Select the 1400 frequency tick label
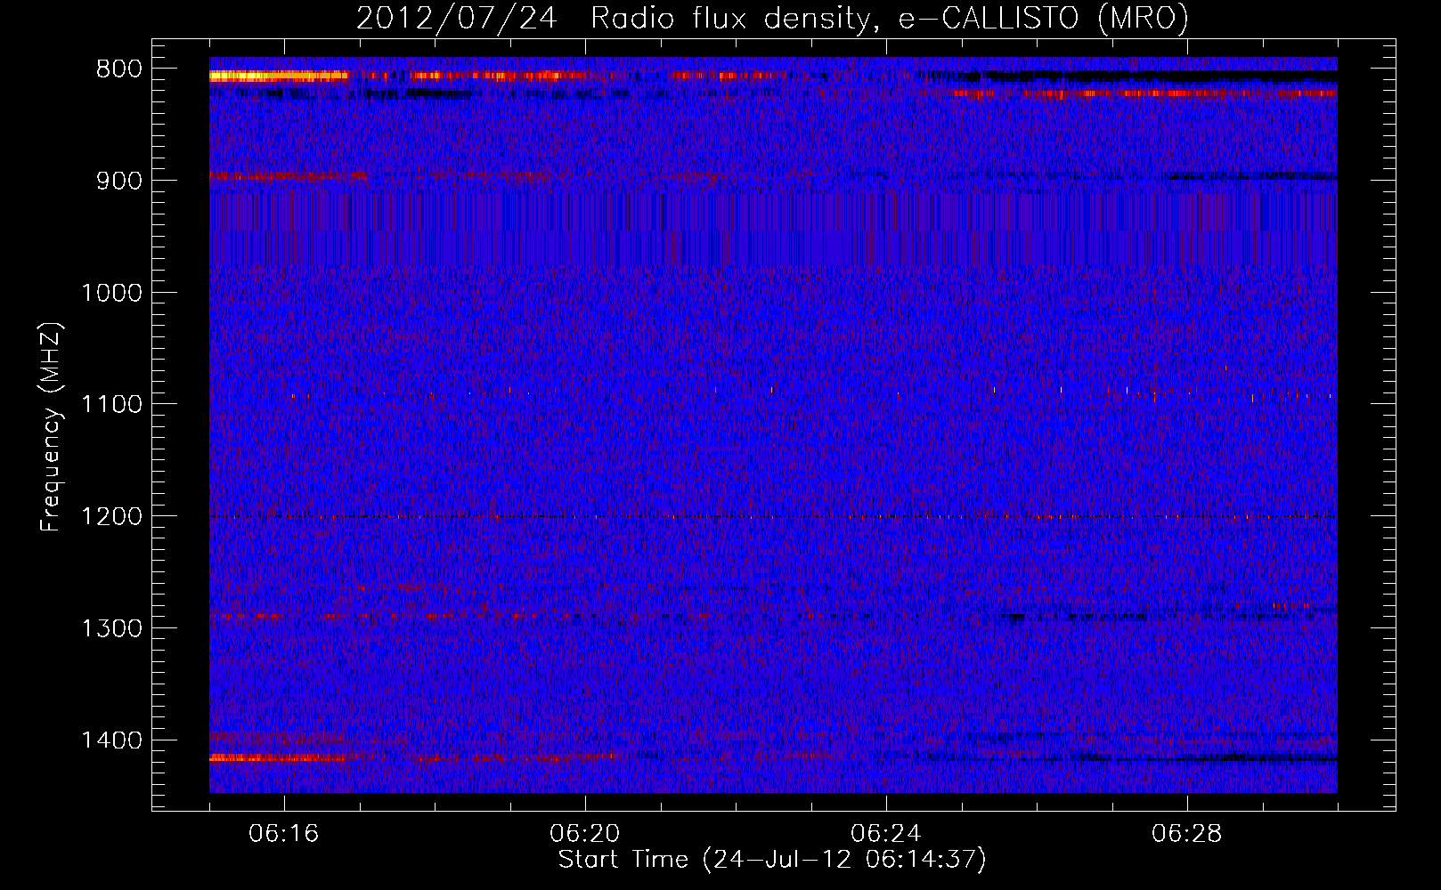This screenshot has width=1441, height=890. point(111,740)
